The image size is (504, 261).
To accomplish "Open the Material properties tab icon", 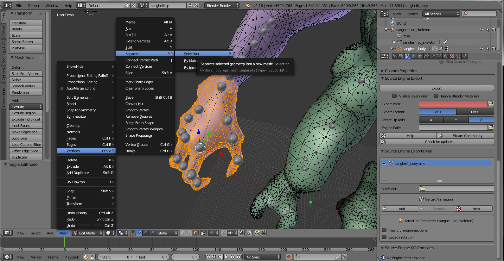I will coord(445,56).
